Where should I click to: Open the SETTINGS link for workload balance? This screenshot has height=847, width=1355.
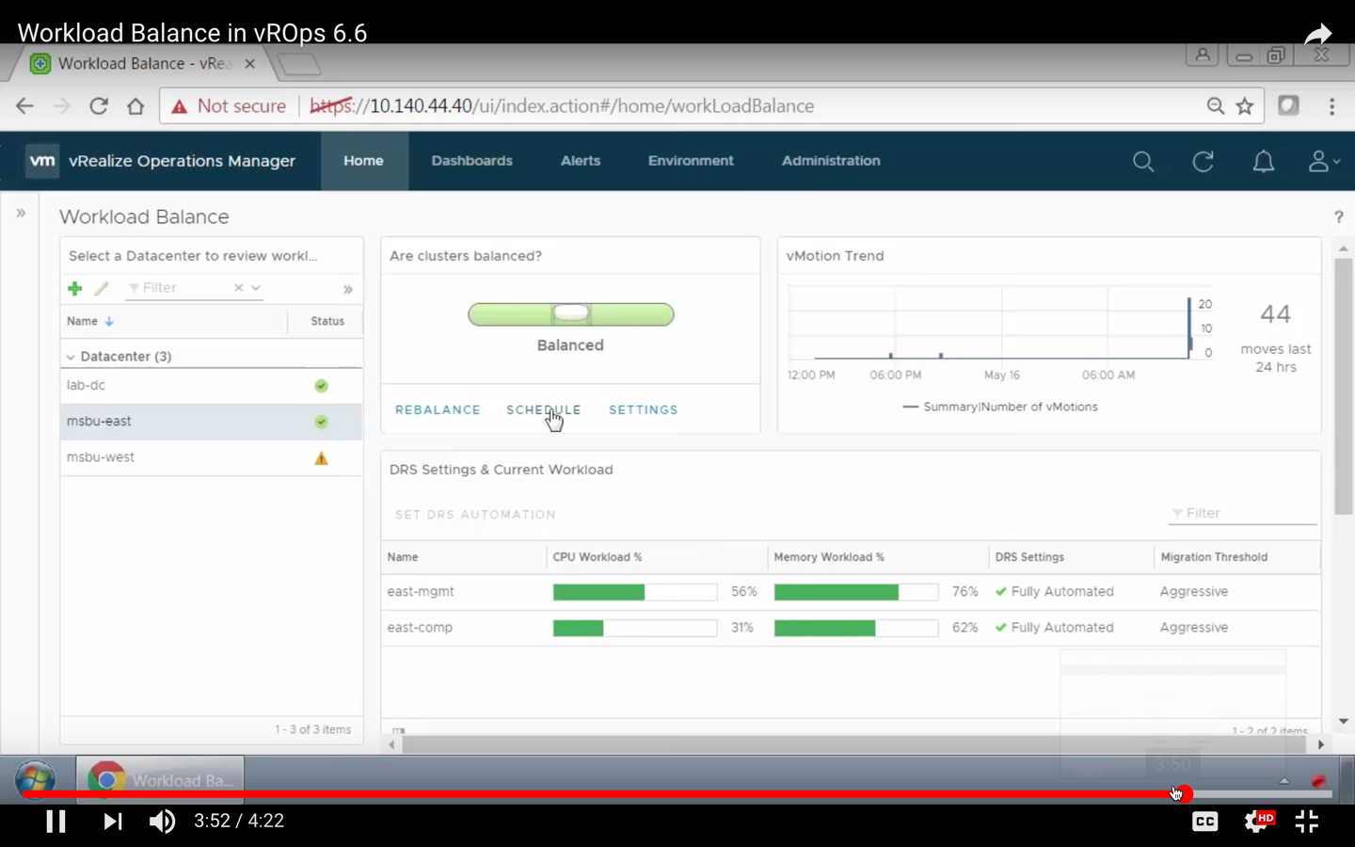point(643,410)
